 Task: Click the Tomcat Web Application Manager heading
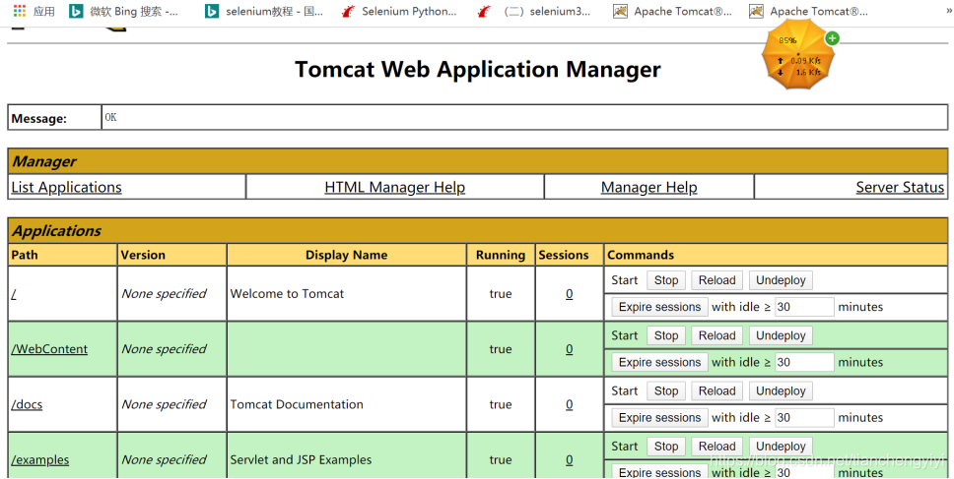click(x=478, y=69)
